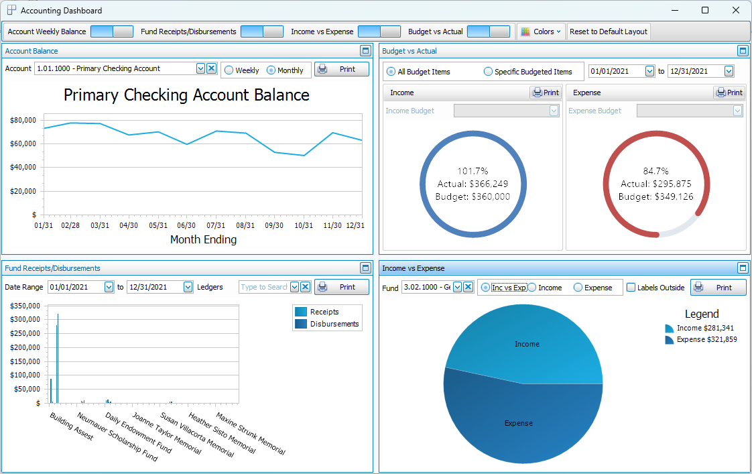Enable the Labels Outside checkbox
The height and width of the screenshot is (474, 752).
pyautogui.click(x=631, y=288)
